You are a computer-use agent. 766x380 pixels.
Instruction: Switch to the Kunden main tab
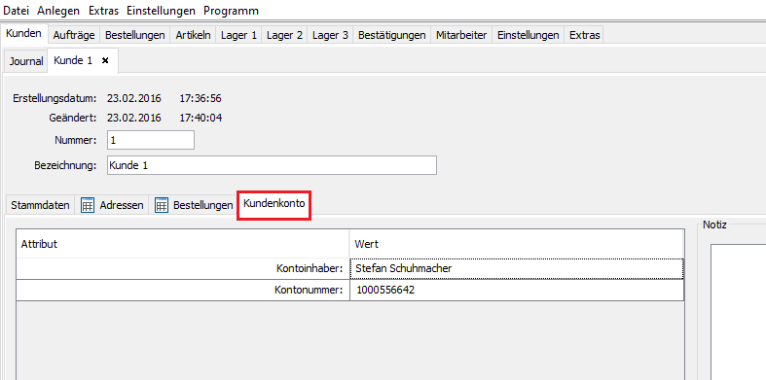tap(23, 34)
